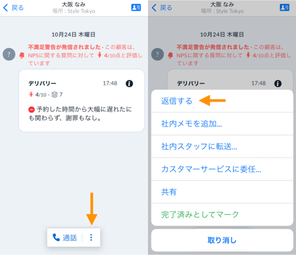The width and height of the screenshot is (296, 255).
Task: Open the three-dot more options menu
Action: tap(91, 237)
